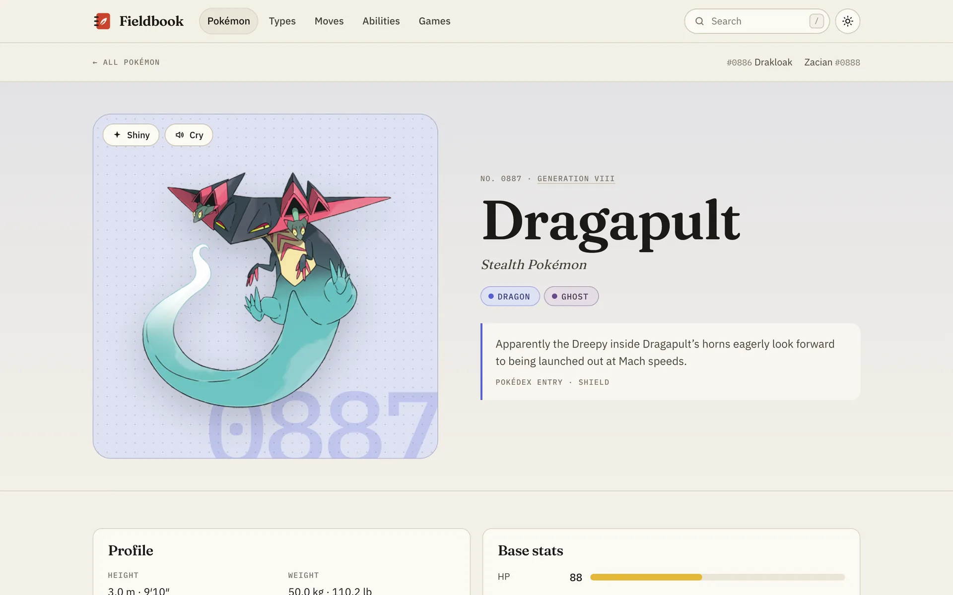Click the NO. 0887 label
This screenshot has height=595, width=953.
[501, 178]
